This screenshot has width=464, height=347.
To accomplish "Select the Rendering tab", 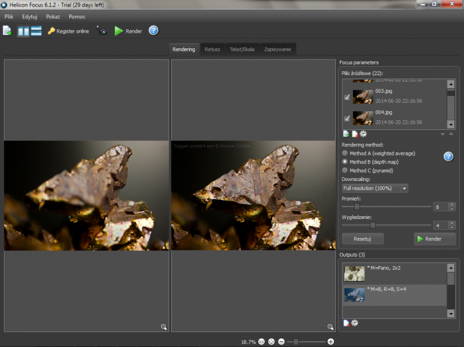I will (184, 50).
